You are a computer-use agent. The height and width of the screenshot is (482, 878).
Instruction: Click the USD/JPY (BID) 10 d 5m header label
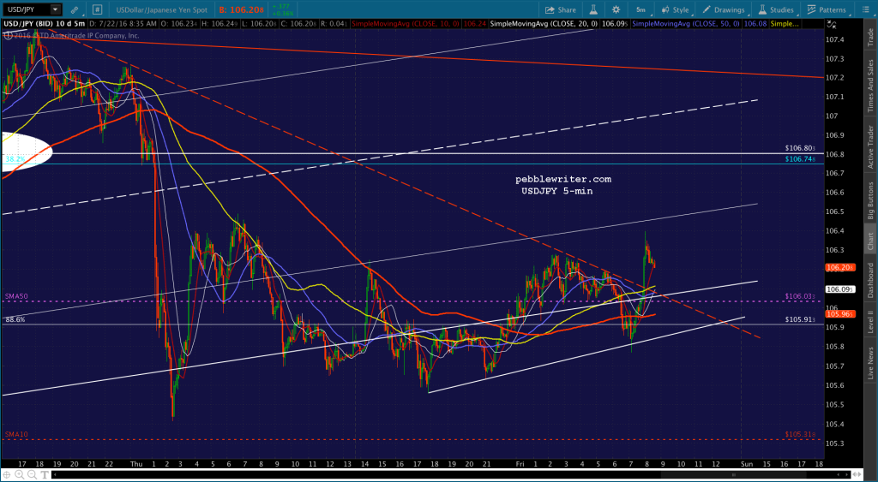[x=44, y=24]
